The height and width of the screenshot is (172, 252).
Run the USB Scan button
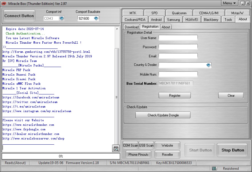tap(146, 145)
